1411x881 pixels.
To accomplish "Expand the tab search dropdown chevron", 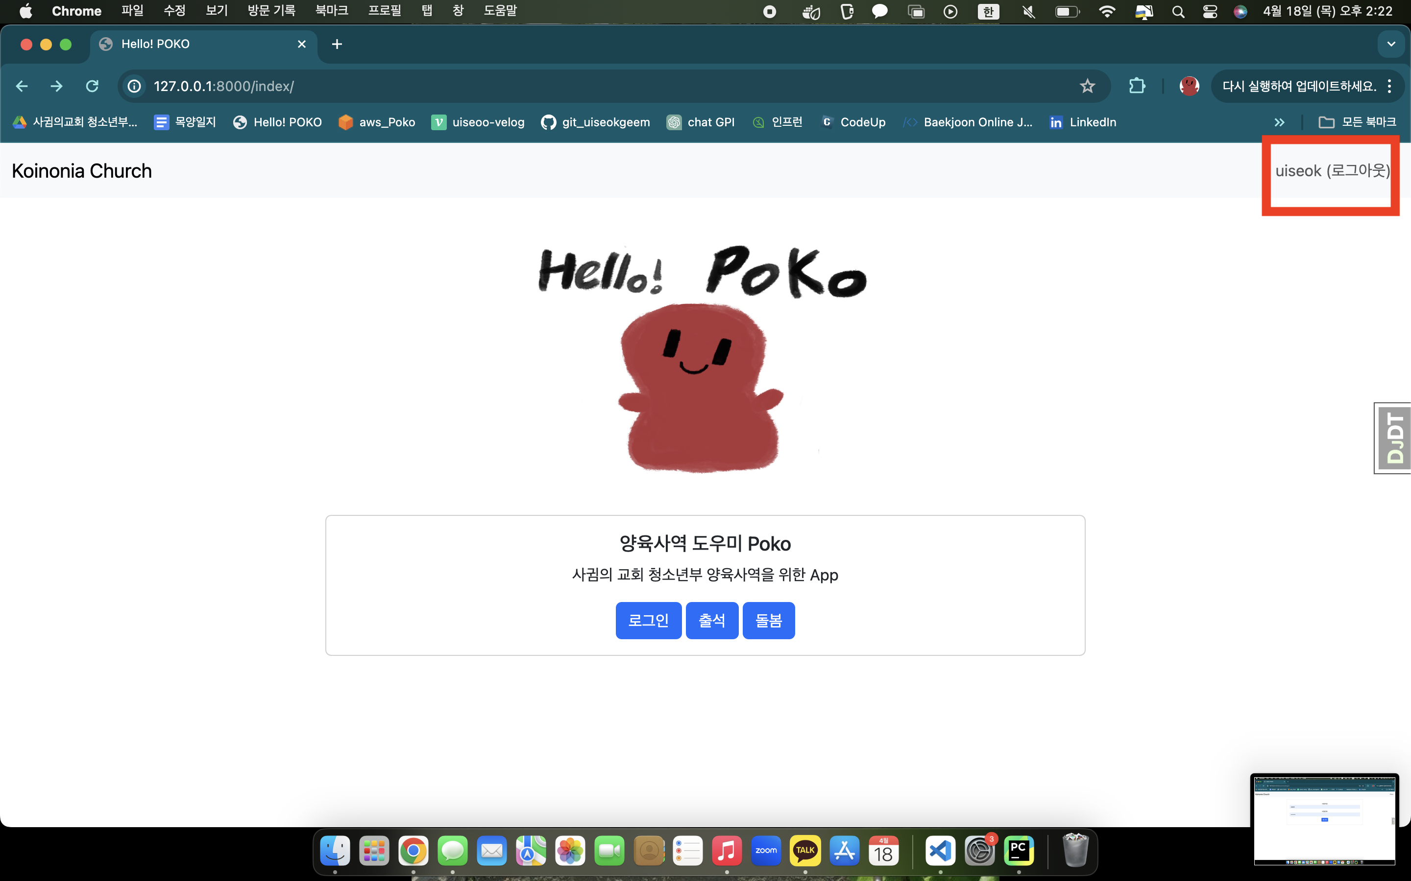I will (x=1390, y=44).
